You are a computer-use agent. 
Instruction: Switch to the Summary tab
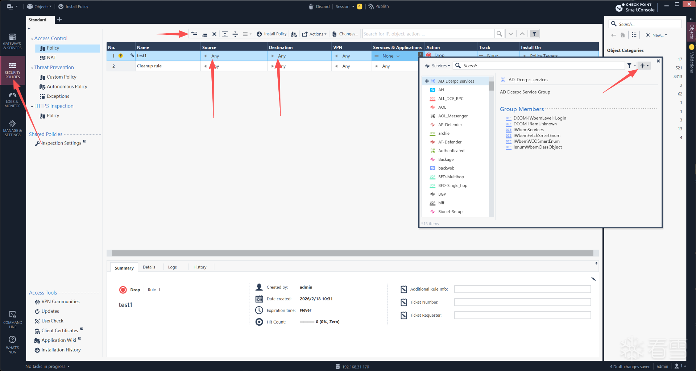(x=124, y=268)
